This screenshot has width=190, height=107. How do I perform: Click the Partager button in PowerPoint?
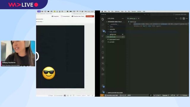(90, 16)
